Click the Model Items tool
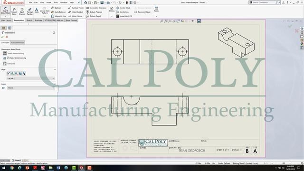The image size is (304, 171). (x=14, y=11)
